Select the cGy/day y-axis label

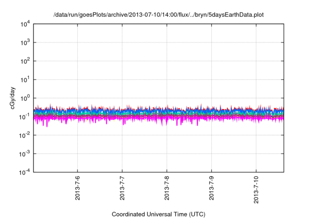coord(13,98)
